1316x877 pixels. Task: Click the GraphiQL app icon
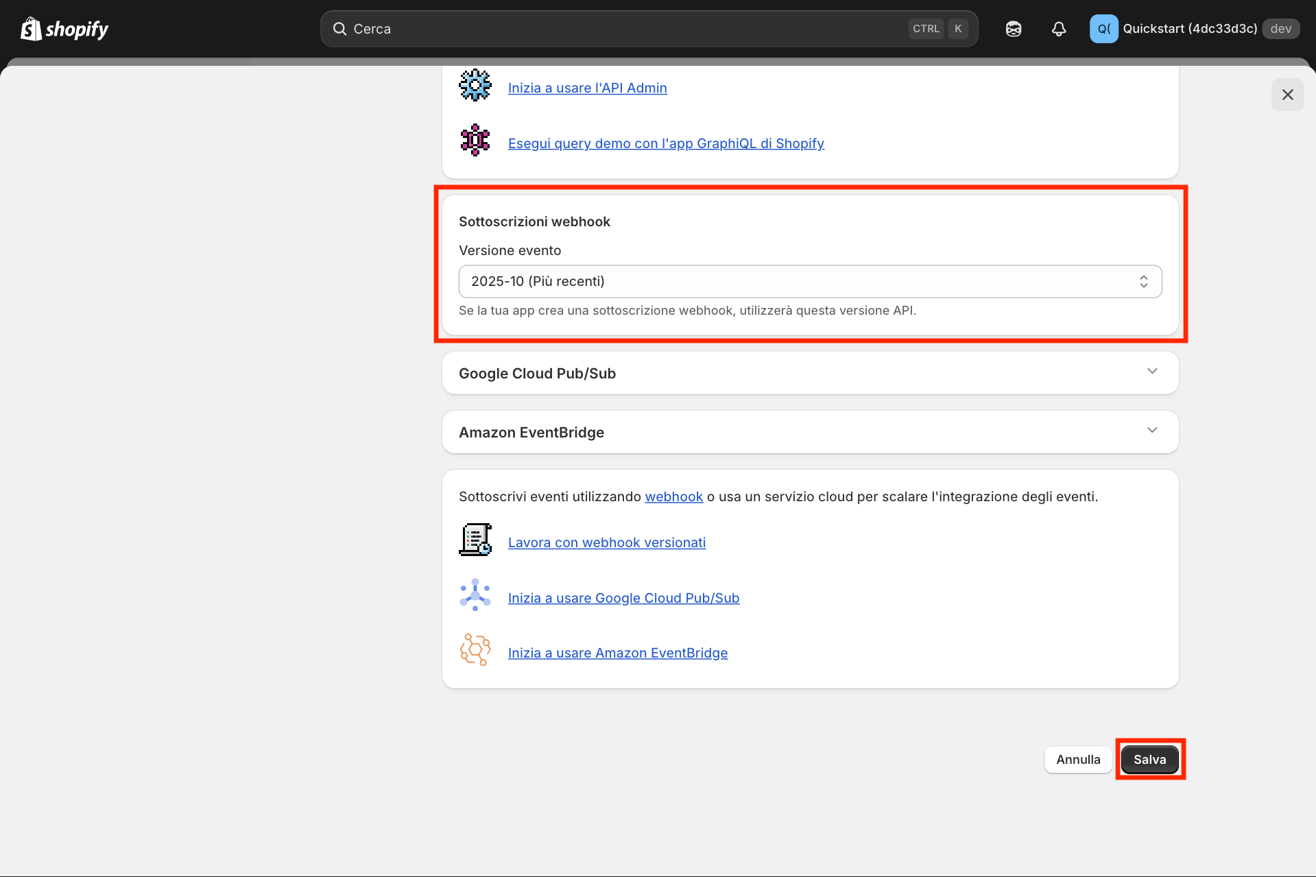pyautogui.click(x=475, y=140)
